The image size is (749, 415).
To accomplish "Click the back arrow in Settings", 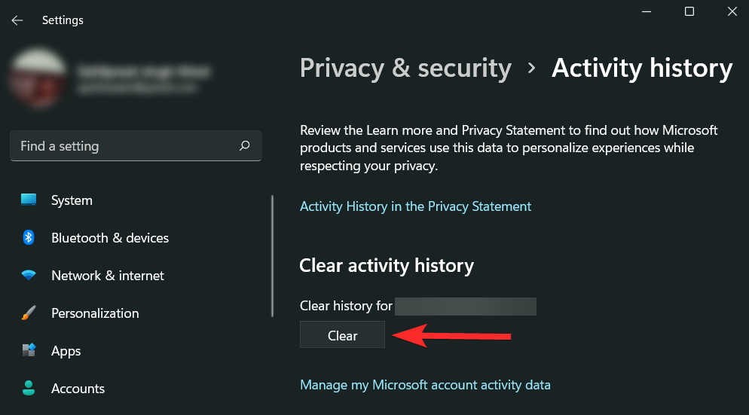I will point(17,20).
